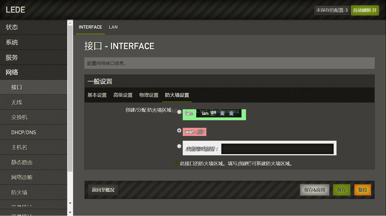Expand the 状态 sidebar menu
386x216 pixels.
tap(34, 27)
